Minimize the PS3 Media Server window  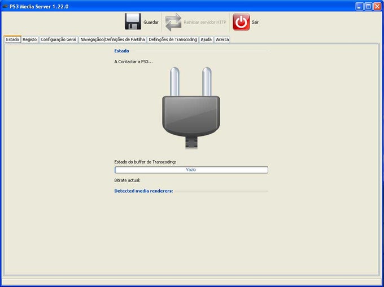[x=359, y=6]
